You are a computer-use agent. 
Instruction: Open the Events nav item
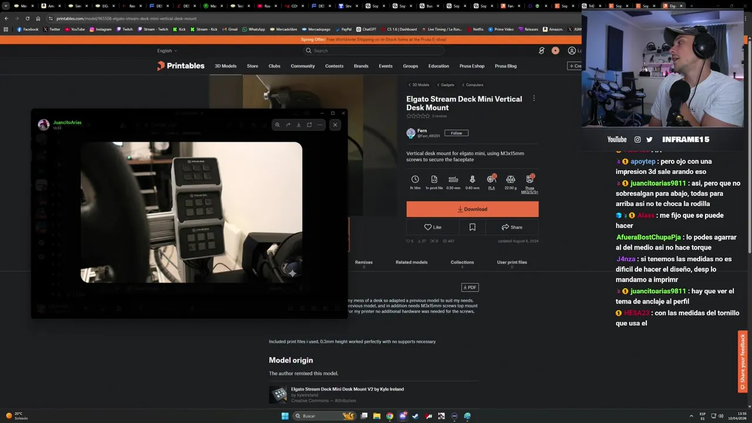click(x=385, y=66)
